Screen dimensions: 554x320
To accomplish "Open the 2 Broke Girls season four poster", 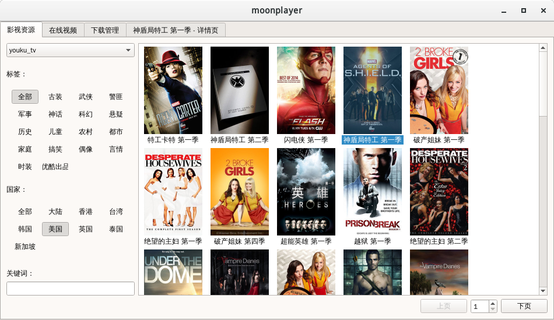I will (x=240, y=192).
